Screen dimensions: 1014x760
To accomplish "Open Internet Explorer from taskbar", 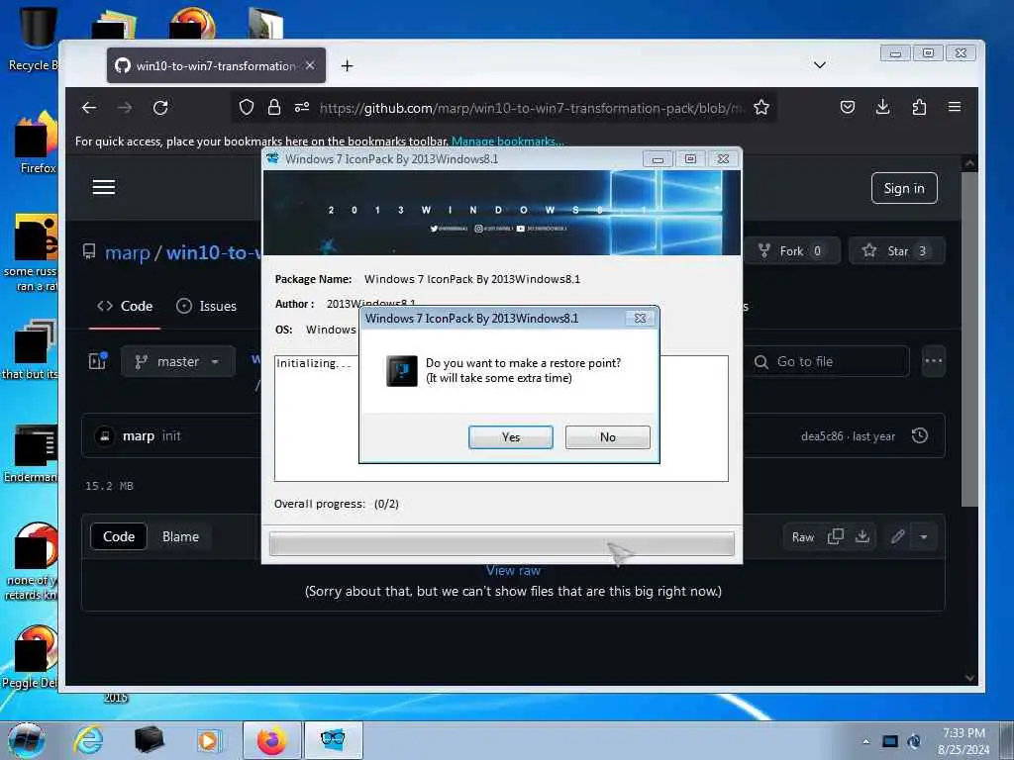I will pos(88,740).
